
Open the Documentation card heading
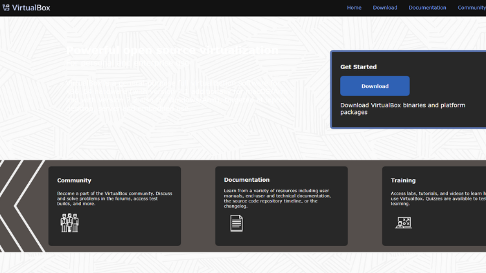(246, 180)
